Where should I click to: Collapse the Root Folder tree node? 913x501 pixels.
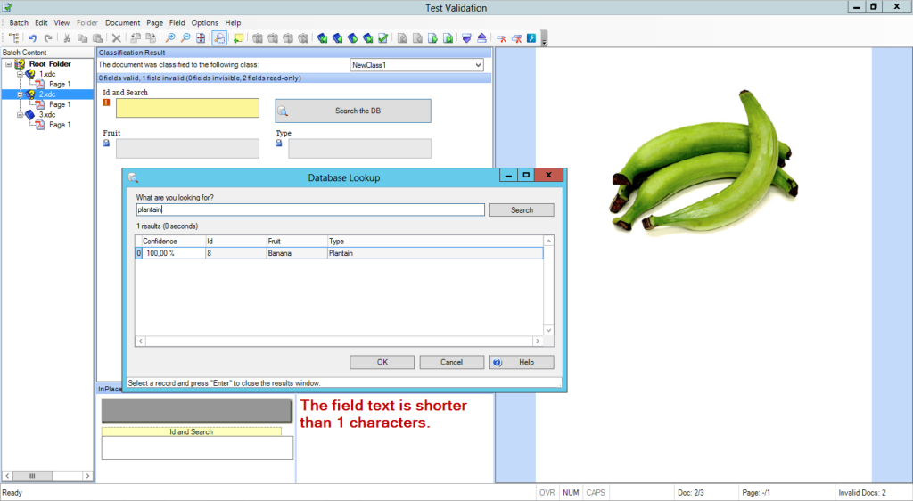8,64
